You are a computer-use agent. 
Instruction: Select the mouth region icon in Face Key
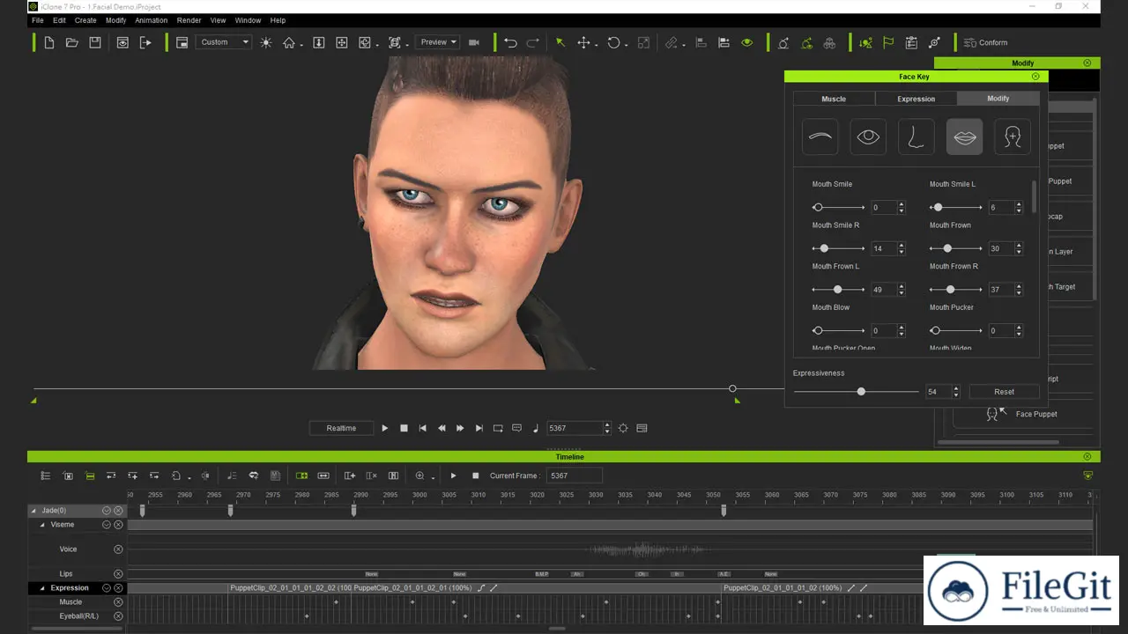pyautogui.click(x=964, y=137)
